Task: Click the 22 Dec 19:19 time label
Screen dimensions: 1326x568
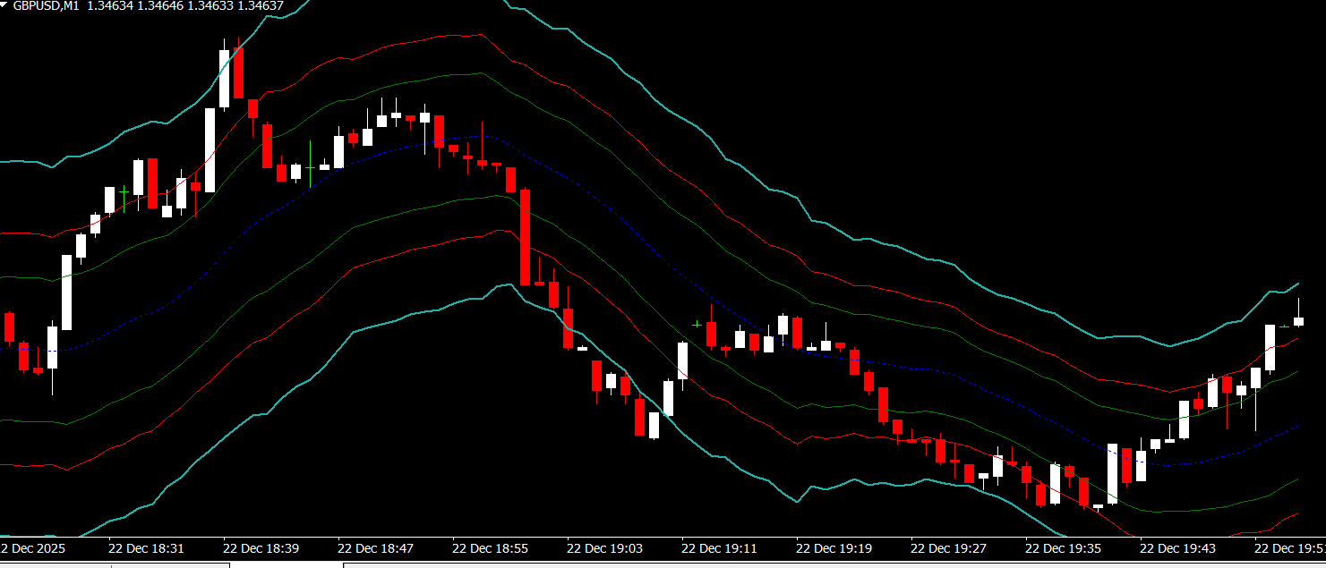Action: [x=834, y=547]
